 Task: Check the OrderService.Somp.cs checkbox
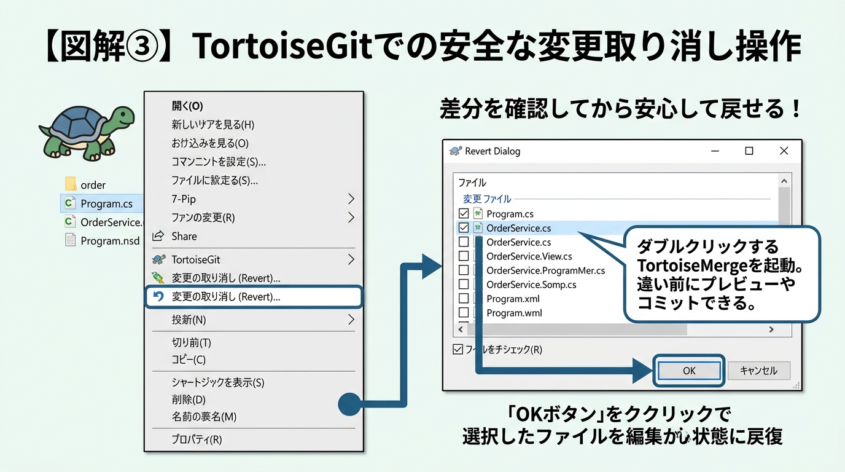(x=464, y=285)
